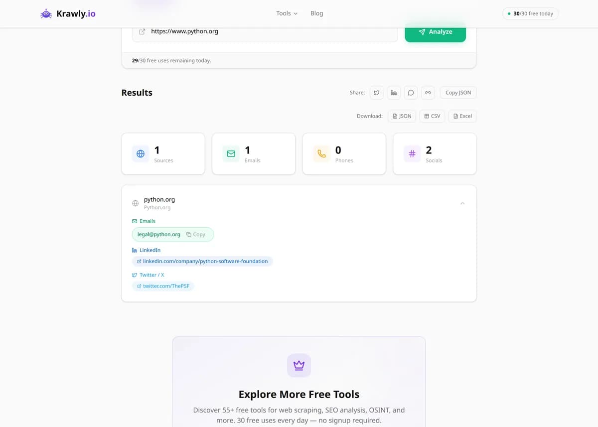598x427 pixels.
Task: Click the Krawly.io spider logo icon
Action: click(x=46, y=14)
